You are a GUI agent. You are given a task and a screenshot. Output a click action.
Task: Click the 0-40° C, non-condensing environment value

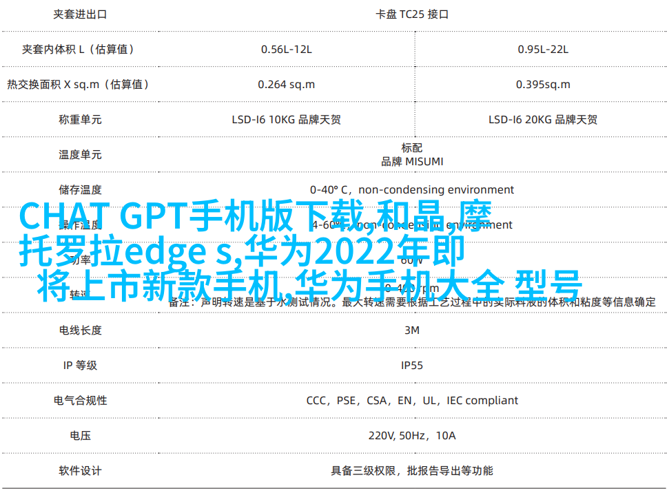click(412, 189)
